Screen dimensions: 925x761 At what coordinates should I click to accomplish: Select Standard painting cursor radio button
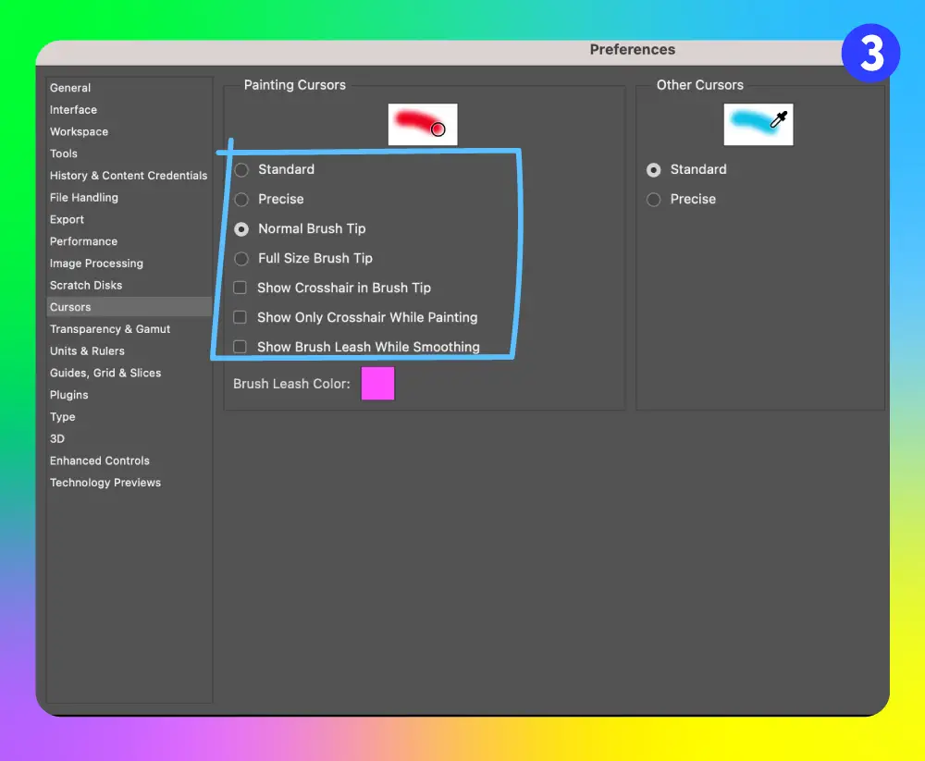pos(241,170)
